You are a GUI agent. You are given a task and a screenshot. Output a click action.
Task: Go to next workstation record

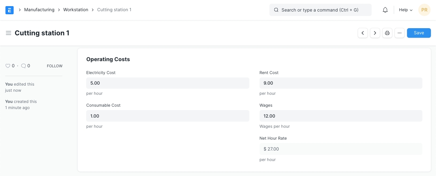coord(375,33)
